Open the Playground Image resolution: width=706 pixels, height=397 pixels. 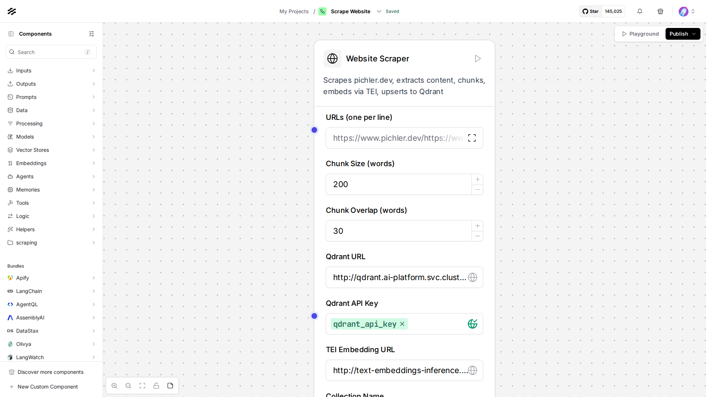click(x=640, y=34)
